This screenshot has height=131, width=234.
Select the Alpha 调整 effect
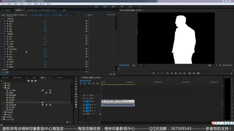[12, 90]
